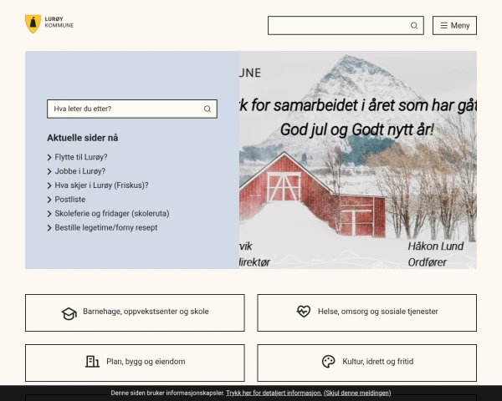Viewport: 502px width, 401px height.
Task: Open the Meny menu button
Action: tap(454, 26)
